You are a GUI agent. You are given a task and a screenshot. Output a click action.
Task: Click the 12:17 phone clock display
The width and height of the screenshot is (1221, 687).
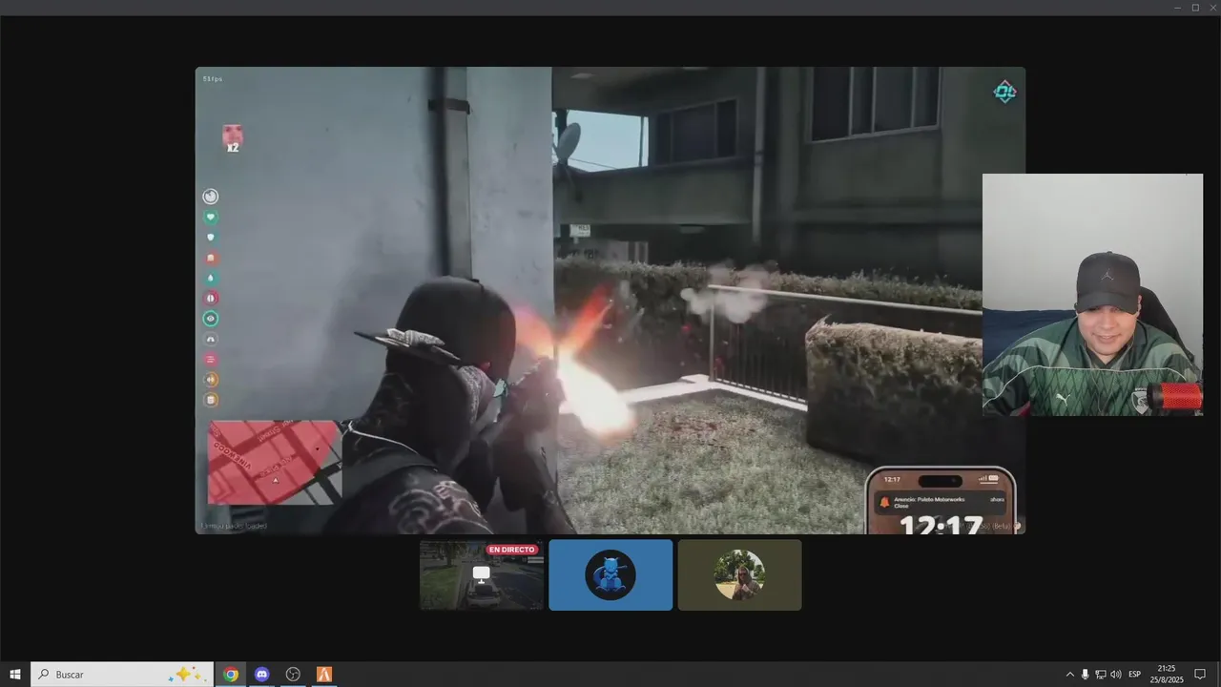tap(941, 525)
